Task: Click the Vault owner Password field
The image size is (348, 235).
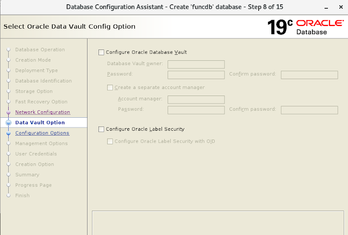Action: pyautogui.click(x=196, y=75)
